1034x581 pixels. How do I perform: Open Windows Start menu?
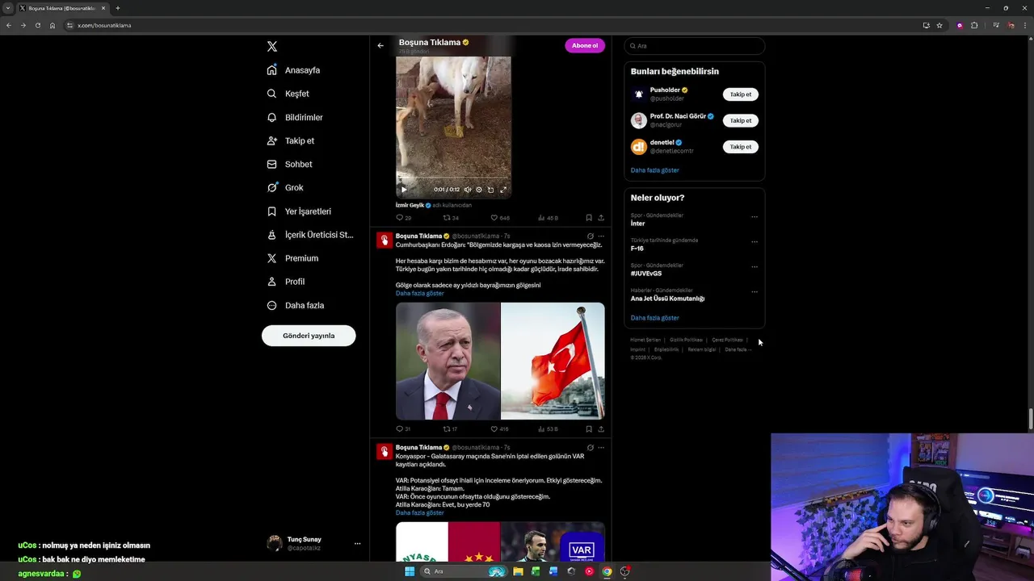click(x=410, y=571)
